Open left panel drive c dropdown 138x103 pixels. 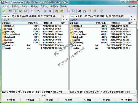click(x=6, y=16)
